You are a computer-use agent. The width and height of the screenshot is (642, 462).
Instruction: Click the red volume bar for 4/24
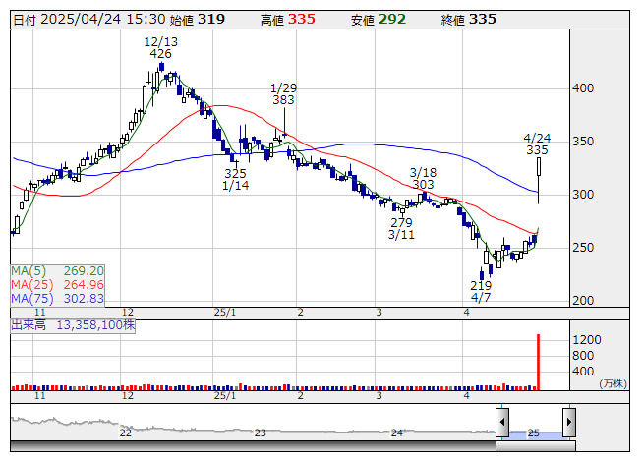point(539,362)
